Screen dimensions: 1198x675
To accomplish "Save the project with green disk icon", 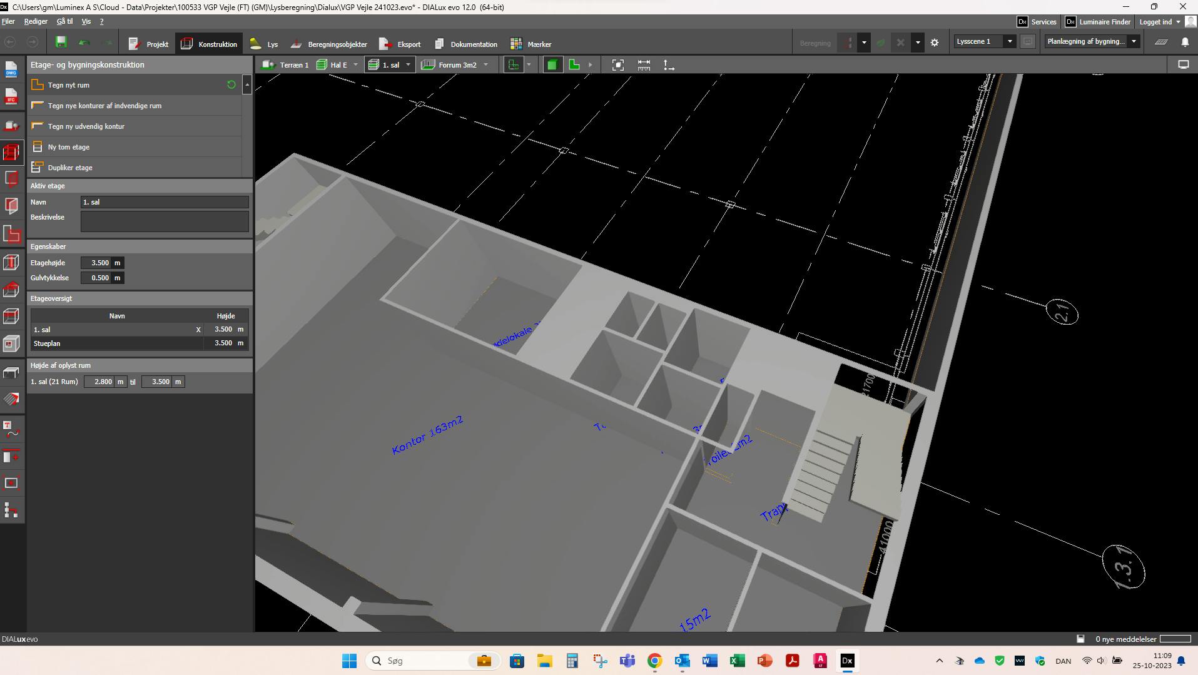I will (x=61, y=42).
